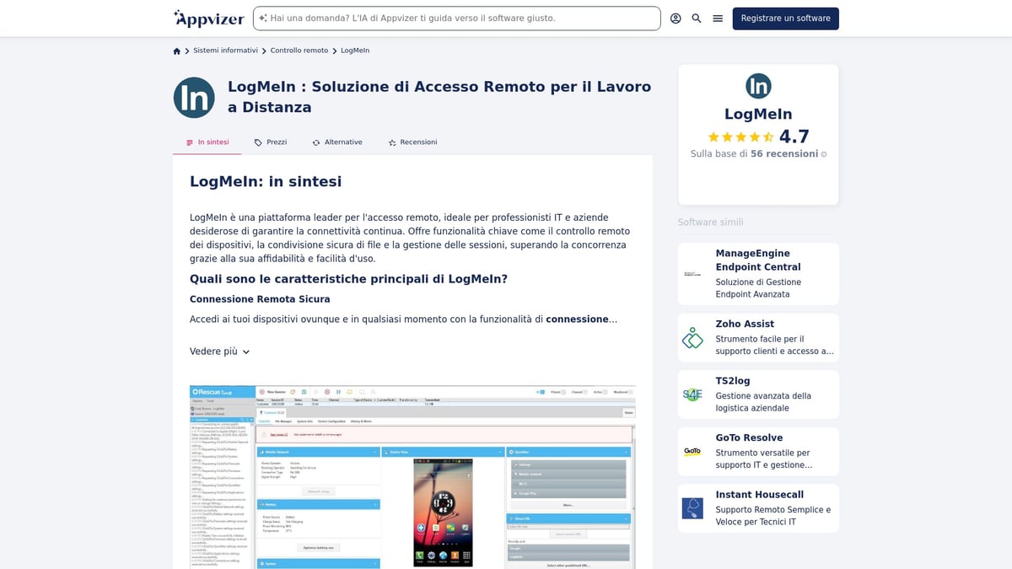Image resolution: width=1012 pixels, height=569 pixels.
Task: Click the Instant Housecall logo icon
Action: point(692,508)
